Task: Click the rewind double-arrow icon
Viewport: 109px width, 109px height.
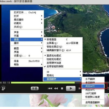Action: pyautogui.click(x=56, y=89)
